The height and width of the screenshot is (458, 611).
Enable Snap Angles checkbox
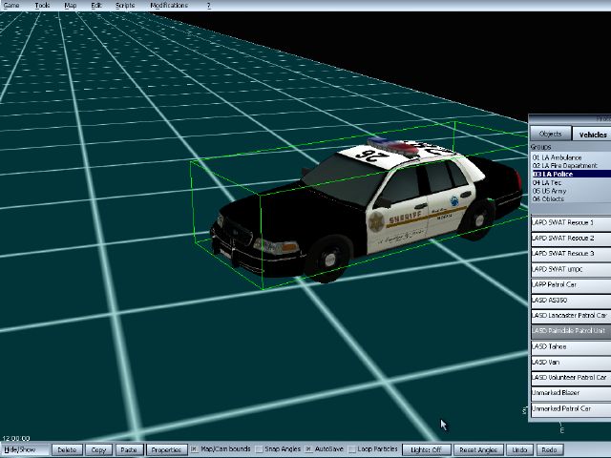[259, 449]
